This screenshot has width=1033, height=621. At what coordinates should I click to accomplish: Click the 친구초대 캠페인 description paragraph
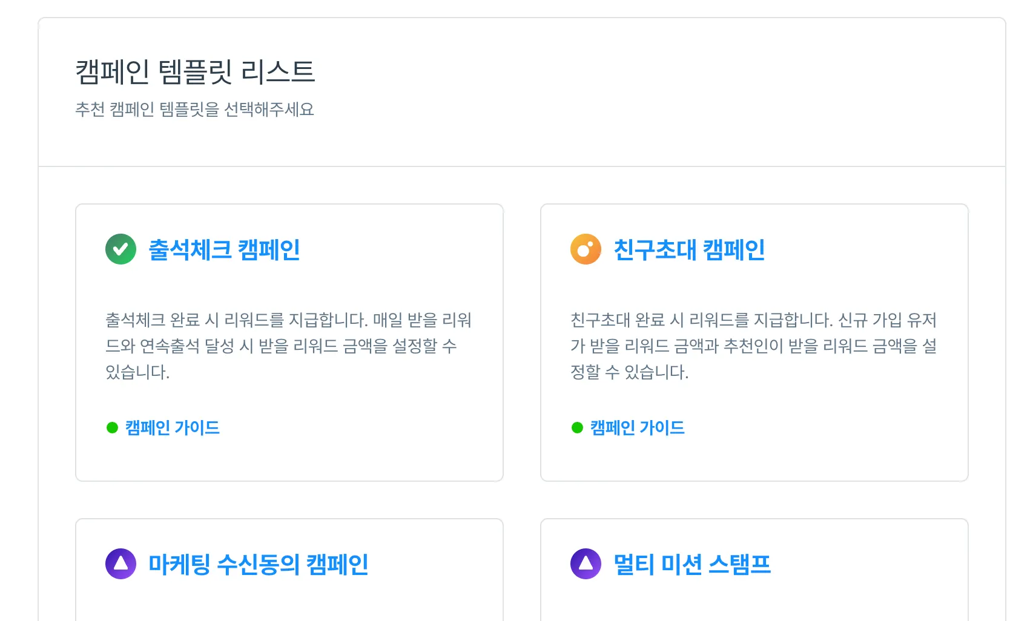[753, 346]
